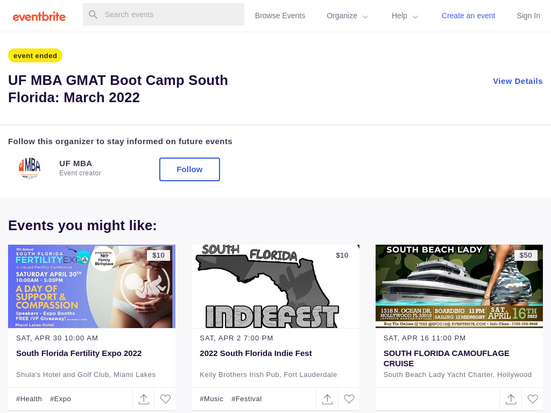Click Create an event link
Viewport: 551px width, 413px height.
468,16
